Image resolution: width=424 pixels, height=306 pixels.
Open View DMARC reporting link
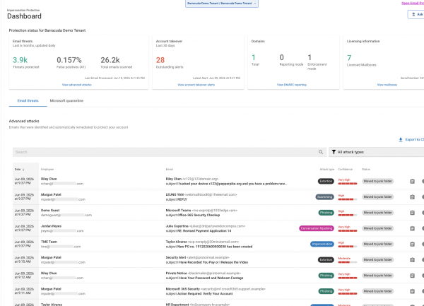[291, 85]
